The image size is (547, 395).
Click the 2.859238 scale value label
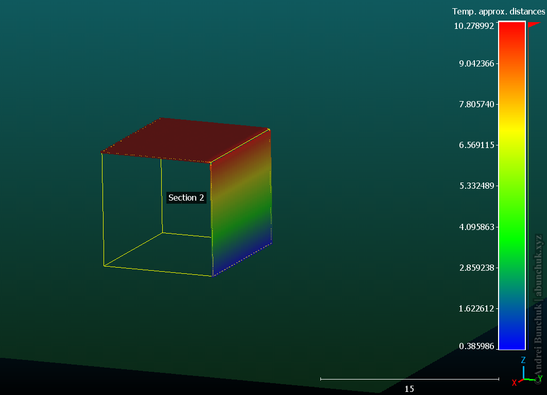click(x=476, y=268)
